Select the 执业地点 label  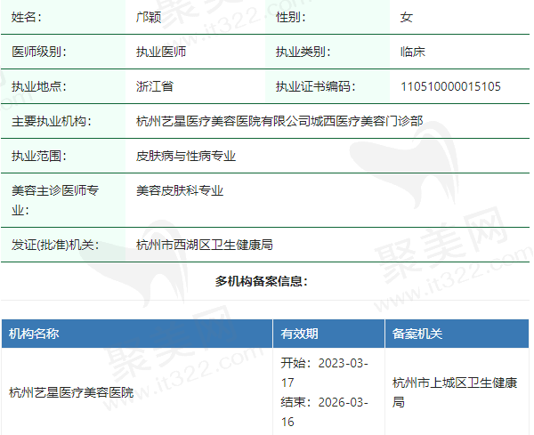[x=39, y=86]
